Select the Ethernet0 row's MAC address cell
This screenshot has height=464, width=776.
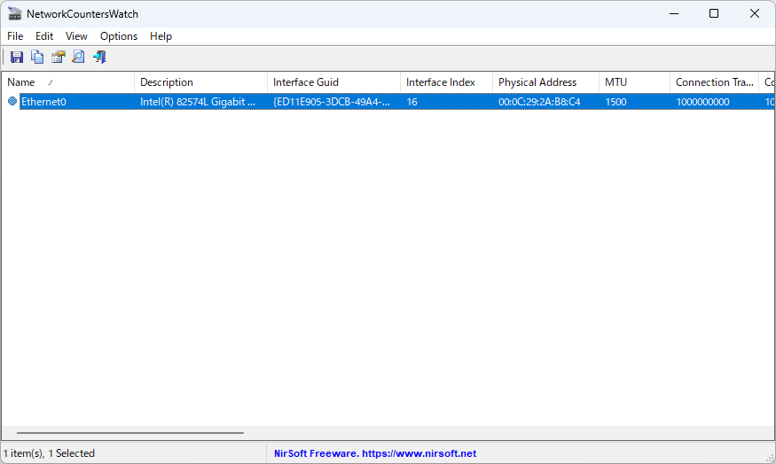539,102
